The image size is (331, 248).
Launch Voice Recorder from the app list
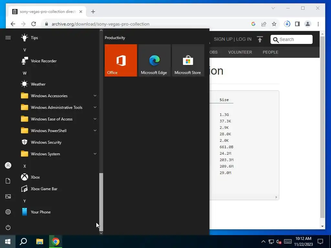point(59,61)
